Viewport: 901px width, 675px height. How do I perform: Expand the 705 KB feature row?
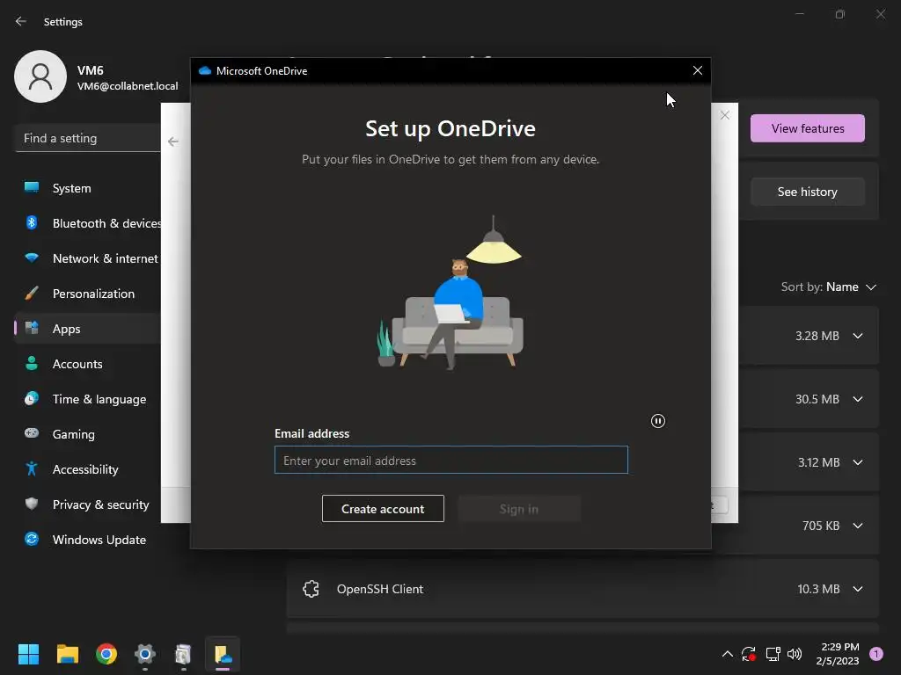pos(858,526)
